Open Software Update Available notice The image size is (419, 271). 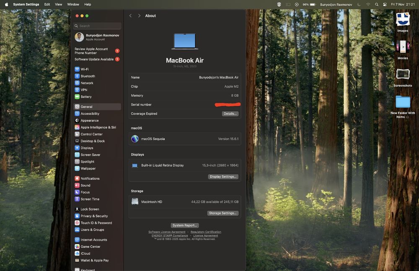[97, 59]
